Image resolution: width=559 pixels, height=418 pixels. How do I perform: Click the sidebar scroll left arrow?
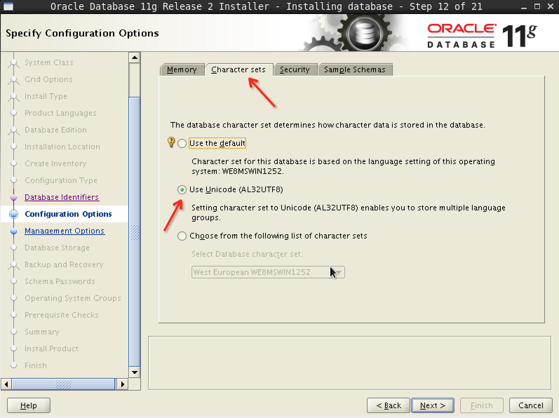pos(6,384)
